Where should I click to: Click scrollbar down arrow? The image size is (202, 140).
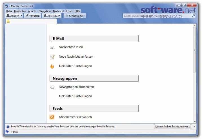point(195,122)
